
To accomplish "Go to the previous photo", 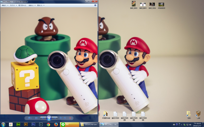I will coord(43,118).
